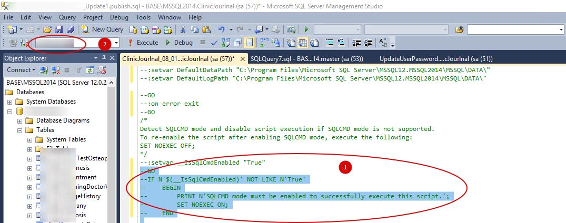This screenshot has height=223, width=566.
Task: Toggle Results to Grid mode
Action: click(303, 43)
